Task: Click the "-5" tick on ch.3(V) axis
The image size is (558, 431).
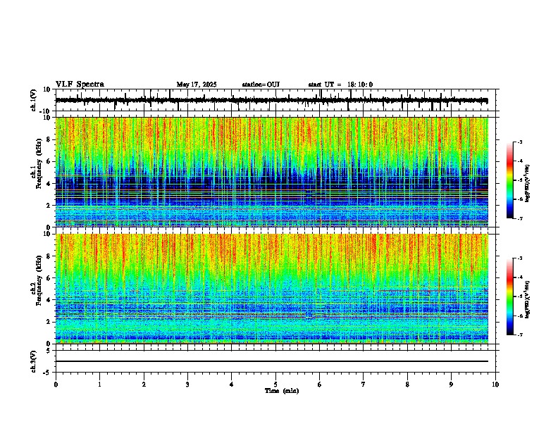Action: pos(47,373)
